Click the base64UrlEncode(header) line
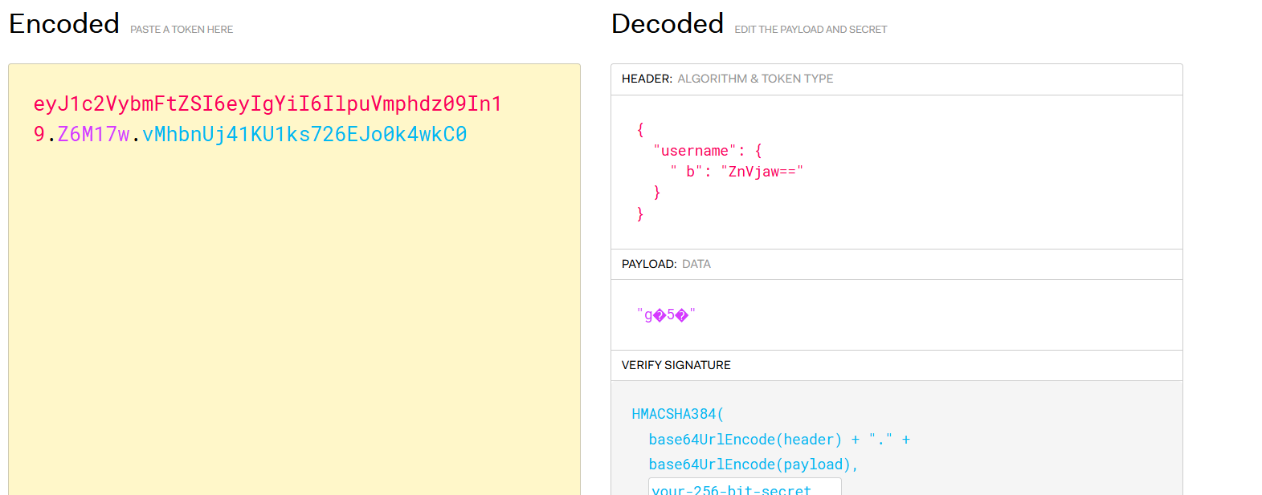The image size is (1262, 495). 779,440
